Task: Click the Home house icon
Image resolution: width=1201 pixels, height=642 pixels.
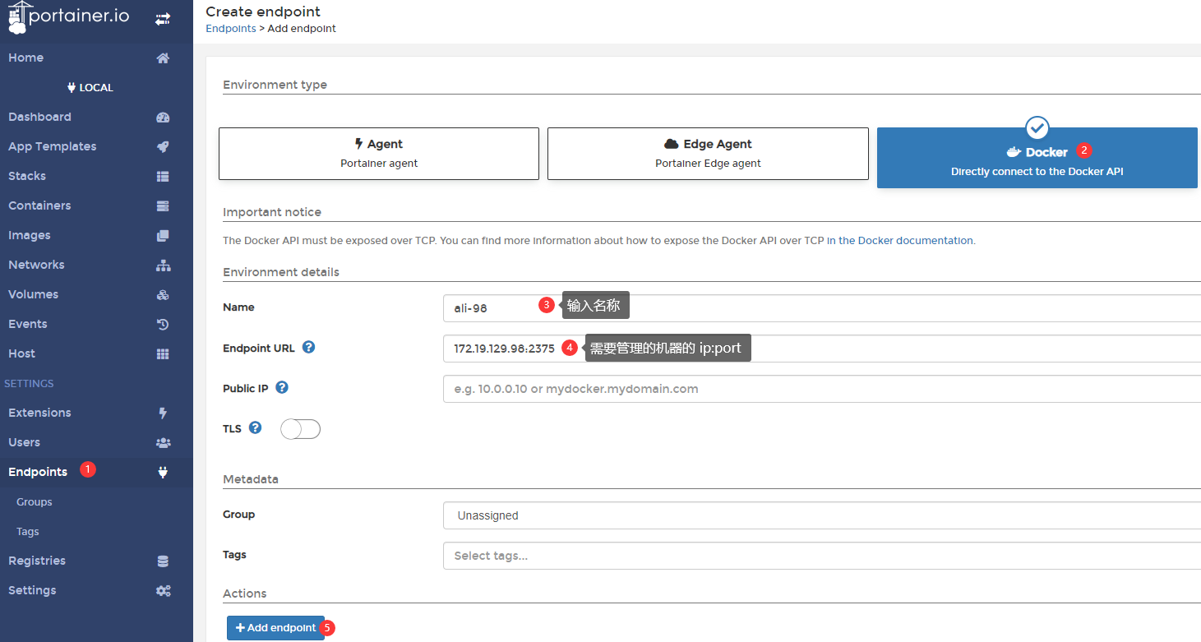Action: (163, 58)
